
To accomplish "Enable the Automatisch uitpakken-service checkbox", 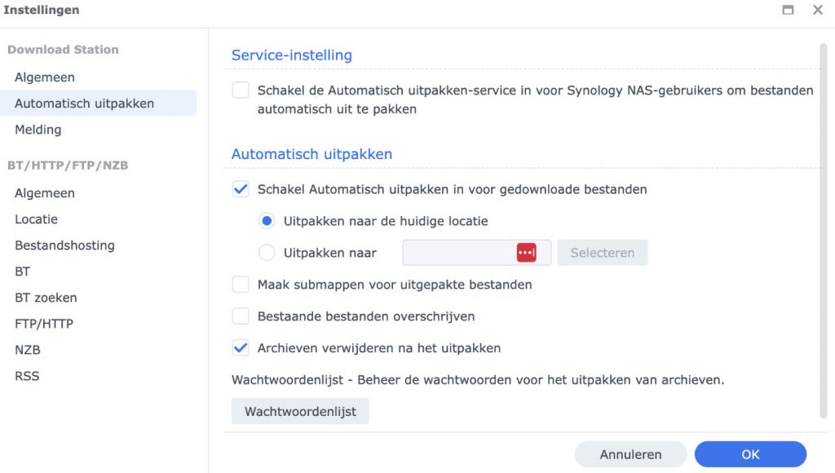I will pyautogui.click(x=241, y=90).
